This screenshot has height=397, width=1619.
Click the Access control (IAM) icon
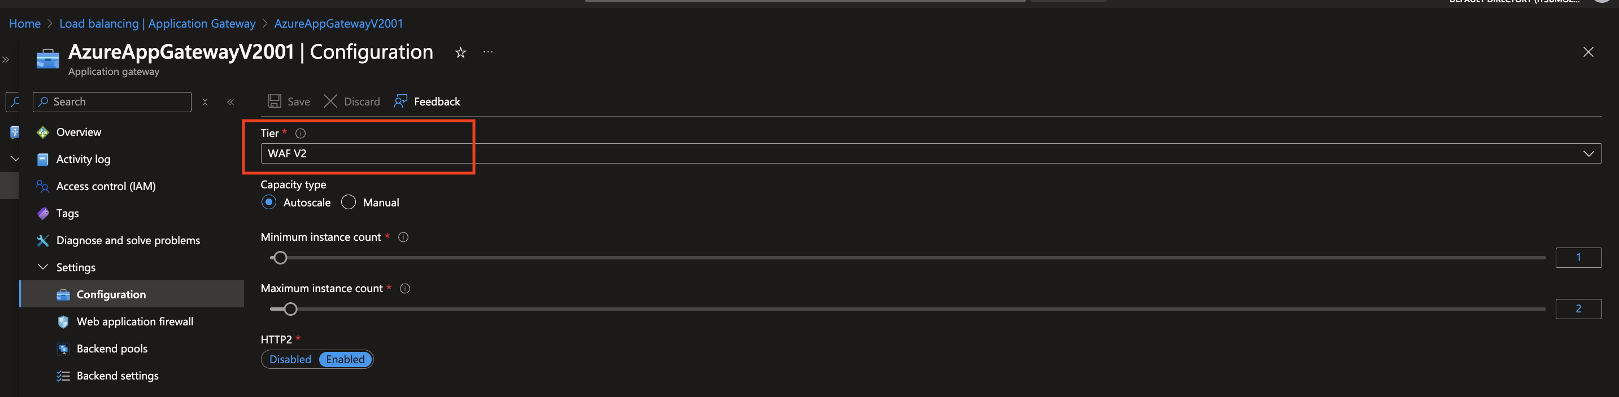[x=42, y=186]
